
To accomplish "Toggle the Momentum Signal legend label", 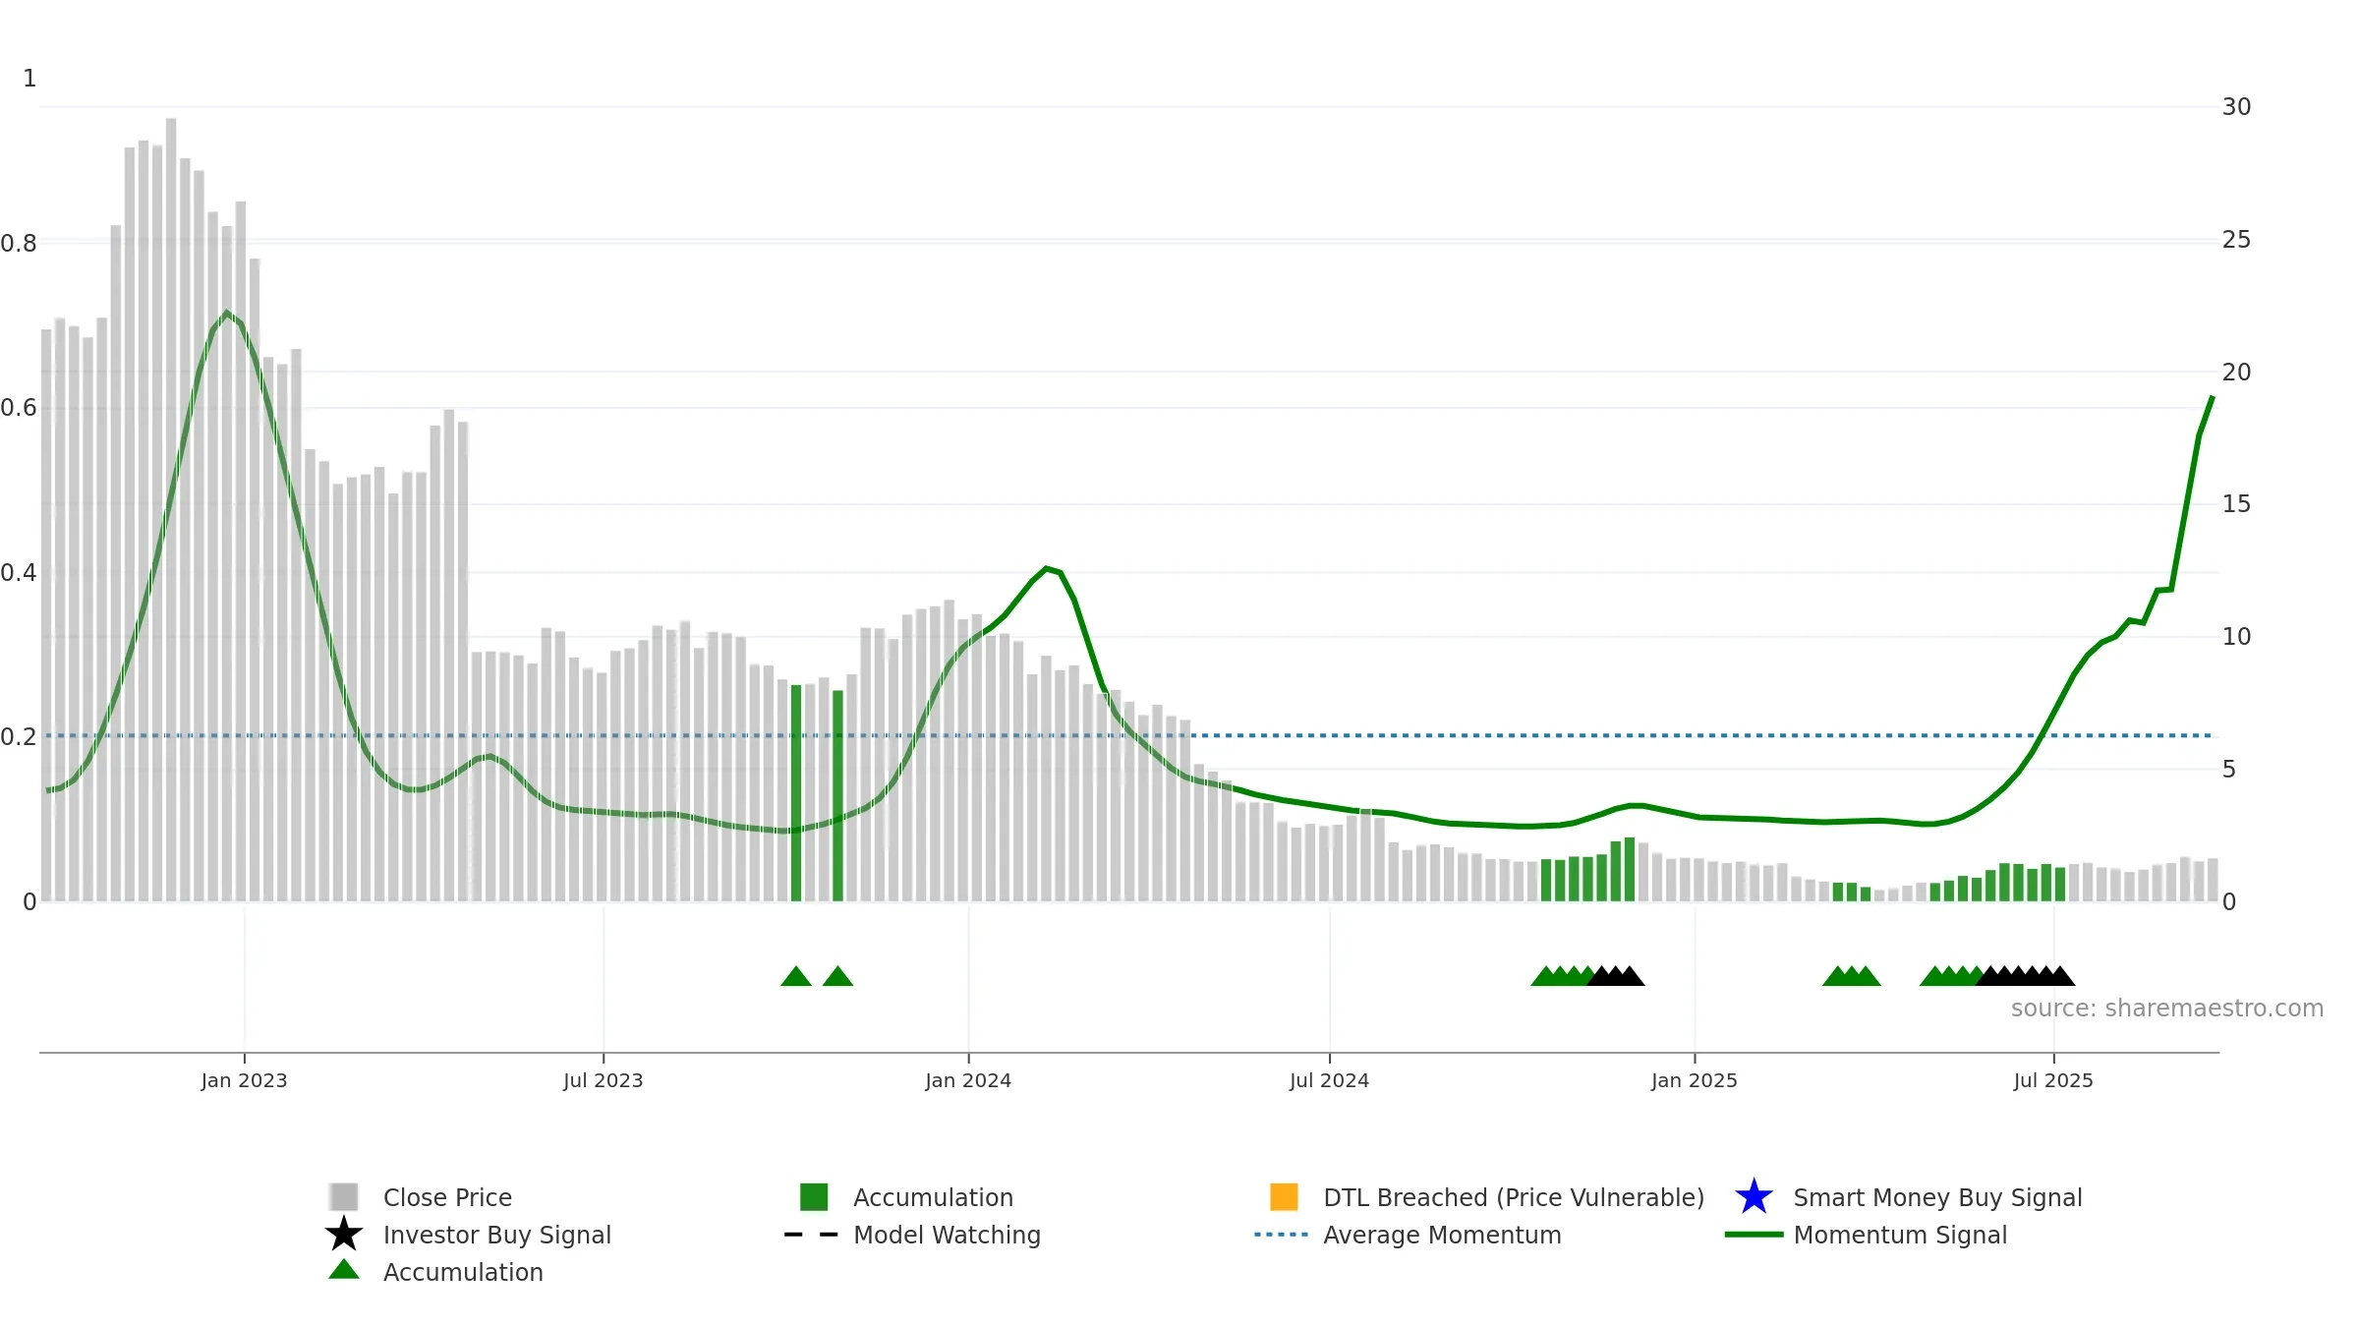I will coord(1900,1235).
